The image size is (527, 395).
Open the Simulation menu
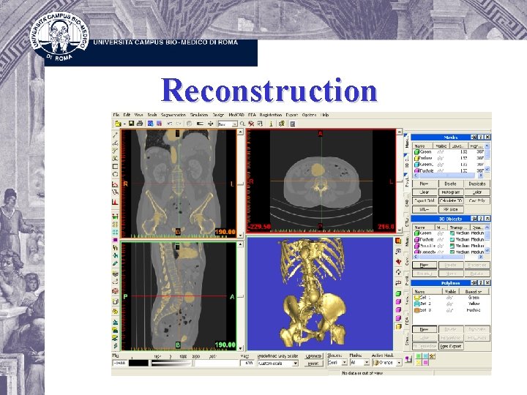click(199, 115)
